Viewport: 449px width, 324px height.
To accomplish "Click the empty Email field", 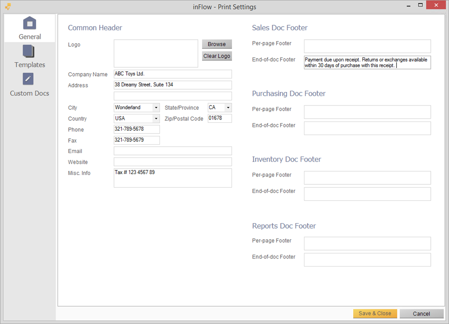I will [173, 151].
